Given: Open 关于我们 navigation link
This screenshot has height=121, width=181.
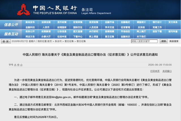Looking at the screenshot, I should [141, 37].
